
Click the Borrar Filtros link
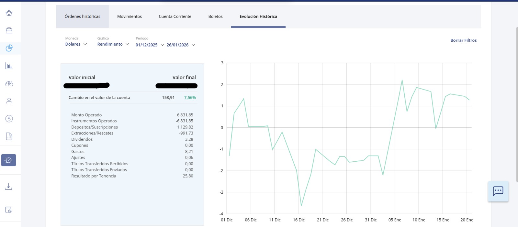point(463,40)
